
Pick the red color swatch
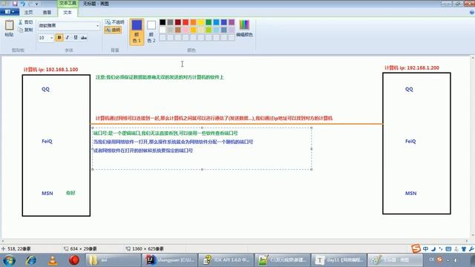[186, 22]
